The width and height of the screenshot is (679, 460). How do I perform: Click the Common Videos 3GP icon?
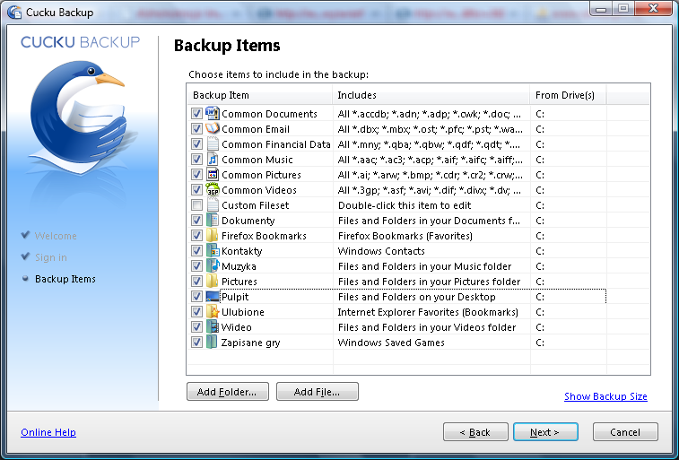[213, 189]
